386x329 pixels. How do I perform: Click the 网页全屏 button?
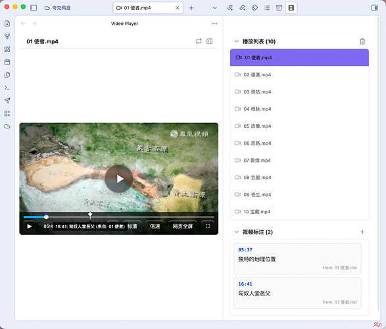(182, 226)
